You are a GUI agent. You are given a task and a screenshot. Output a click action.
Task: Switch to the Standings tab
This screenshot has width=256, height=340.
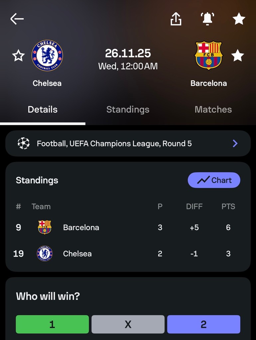pos(128,110)
